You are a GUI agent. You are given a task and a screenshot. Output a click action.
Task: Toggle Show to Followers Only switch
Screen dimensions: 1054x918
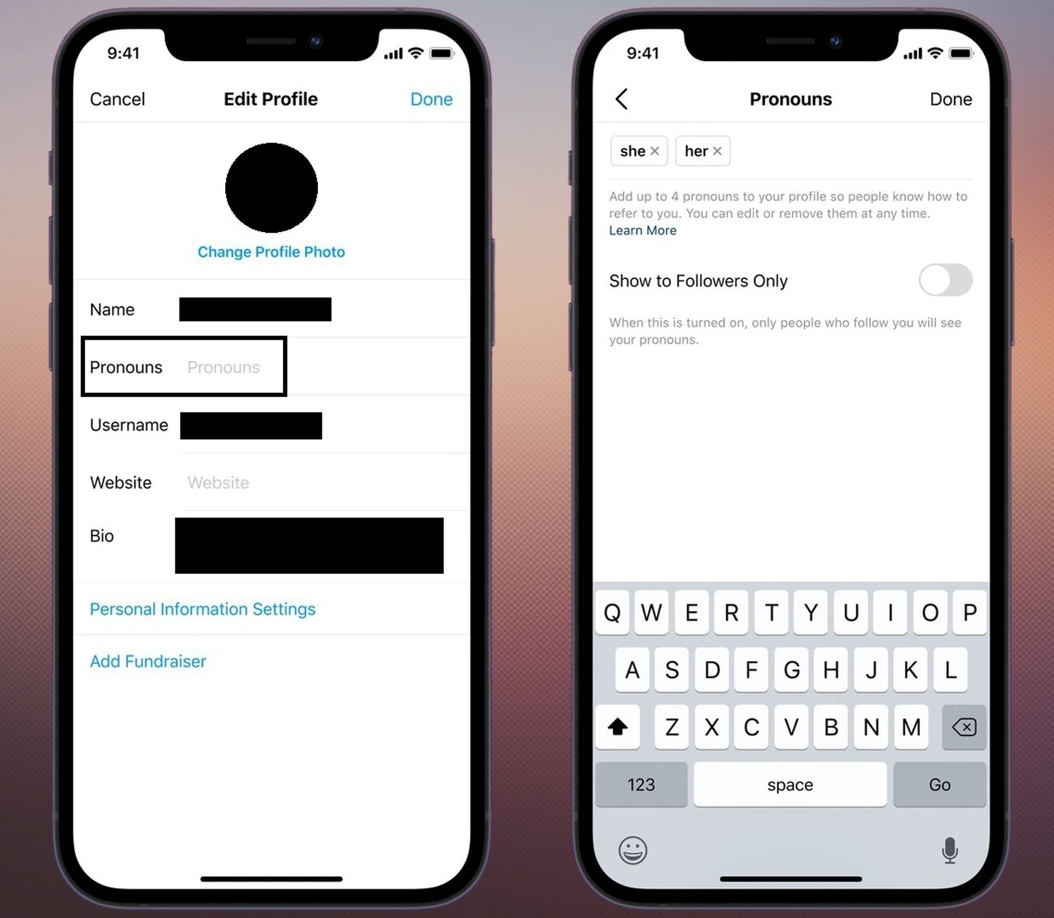point(944,279)
